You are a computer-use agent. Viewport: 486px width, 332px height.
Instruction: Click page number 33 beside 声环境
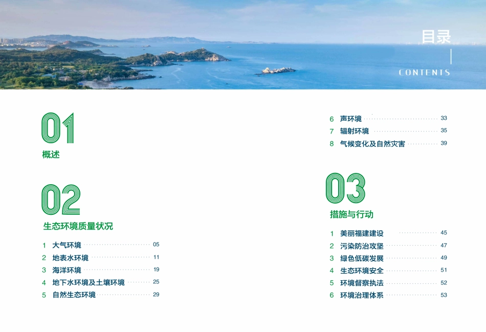pyautogui.click(x=444, y=118)
